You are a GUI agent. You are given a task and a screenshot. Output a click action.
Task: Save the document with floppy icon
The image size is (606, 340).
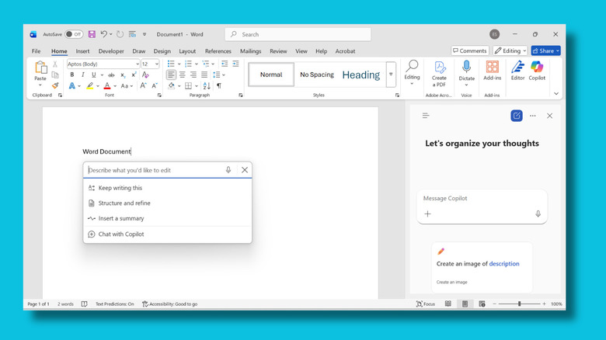(x=92, y=34)
